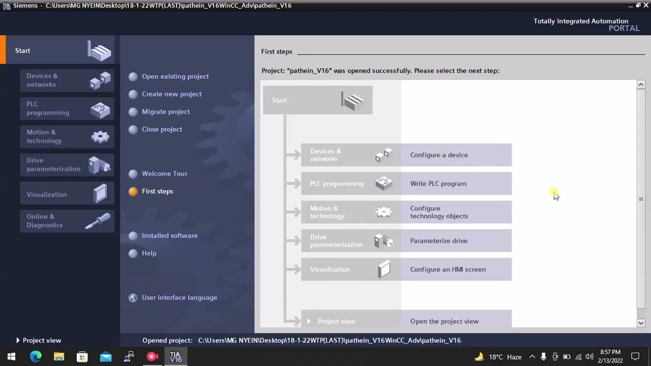Click Motion & technology gear icon in sidebar
The image size is (651, 366).
tap(100, 137)
